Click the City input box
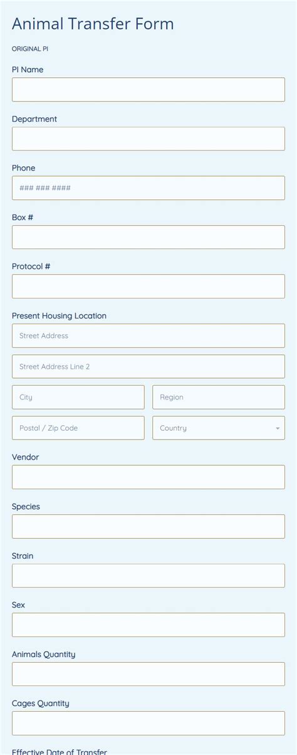Viewport: 297px width, 755px height. point(78,397)
